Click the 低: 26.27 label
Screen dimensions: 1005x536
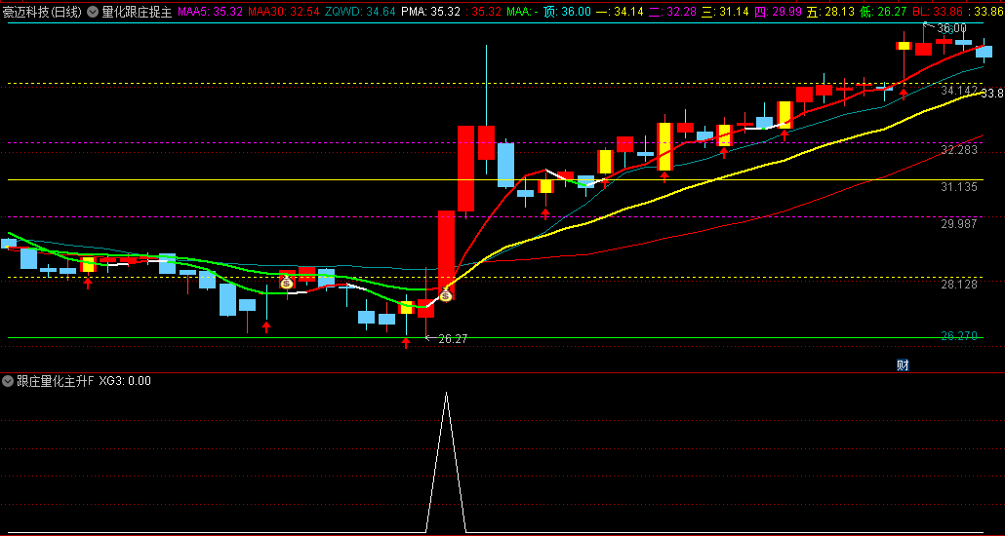[883, 11]
